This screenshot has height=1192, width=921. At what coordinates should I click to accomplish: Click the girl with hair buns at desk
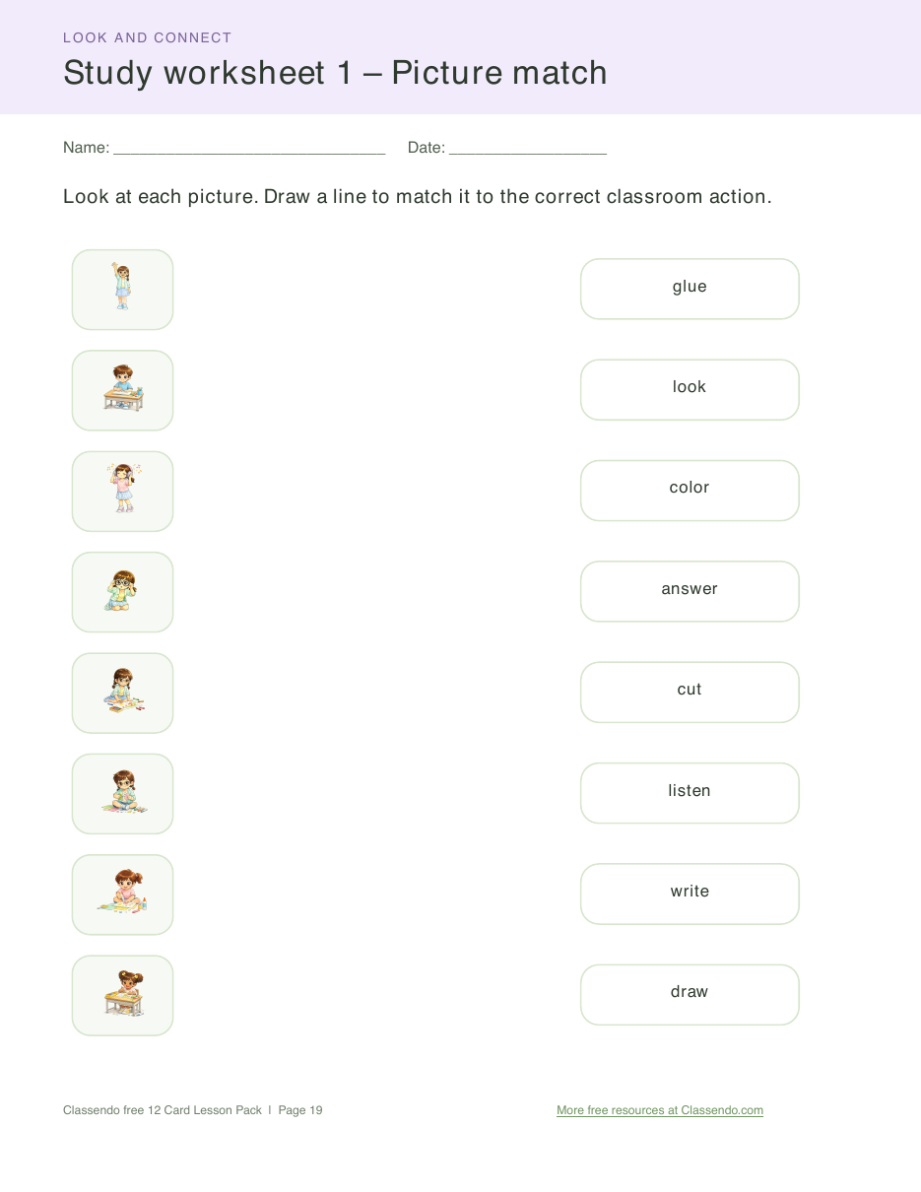122,995
